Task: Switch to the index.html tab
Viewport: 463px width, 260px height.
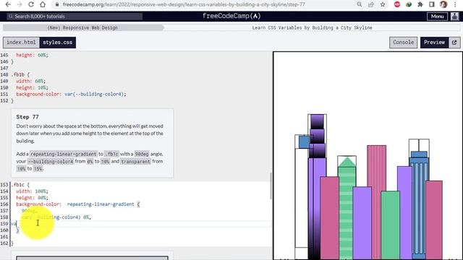Action: coord(21,43)
